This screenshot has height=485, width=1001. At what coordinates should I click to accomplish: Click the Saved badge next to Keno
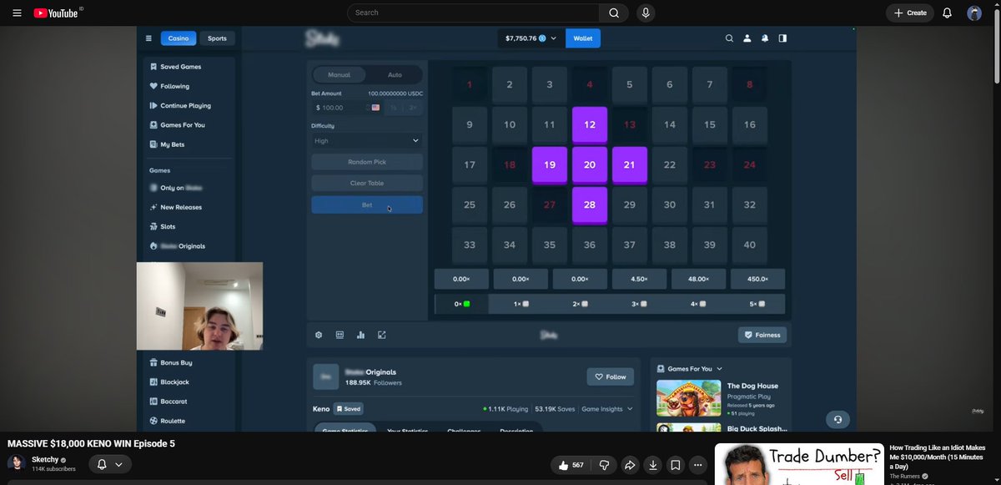(x=349, y=409)
